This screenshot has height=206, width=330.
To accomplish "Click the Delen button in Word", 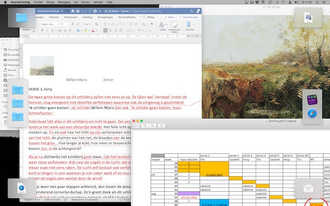I will coord(169,17).
